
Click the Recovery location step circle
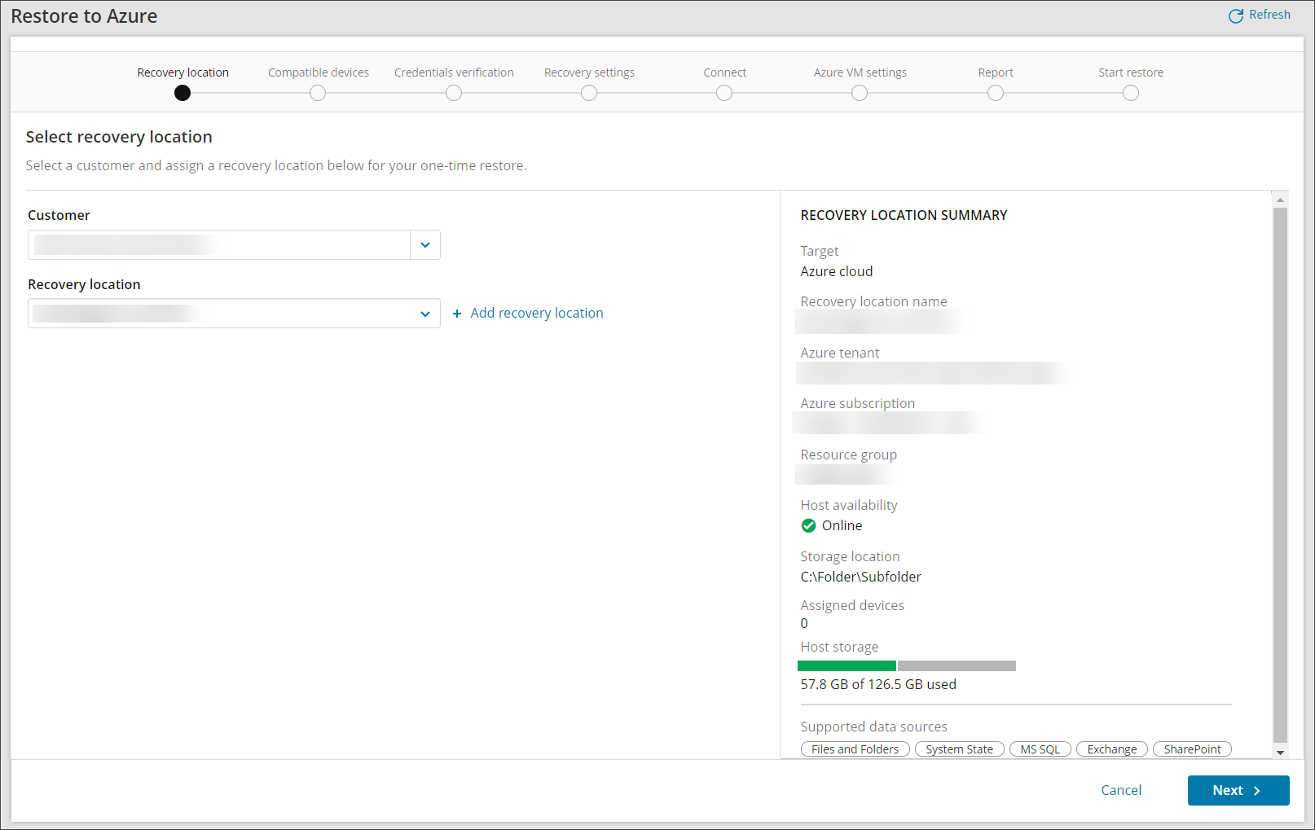click(183, 93)
